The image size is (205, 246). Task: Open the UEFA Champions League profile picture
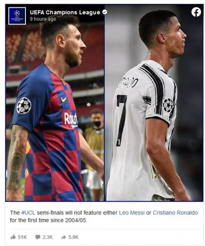click(x=17, y=16)
